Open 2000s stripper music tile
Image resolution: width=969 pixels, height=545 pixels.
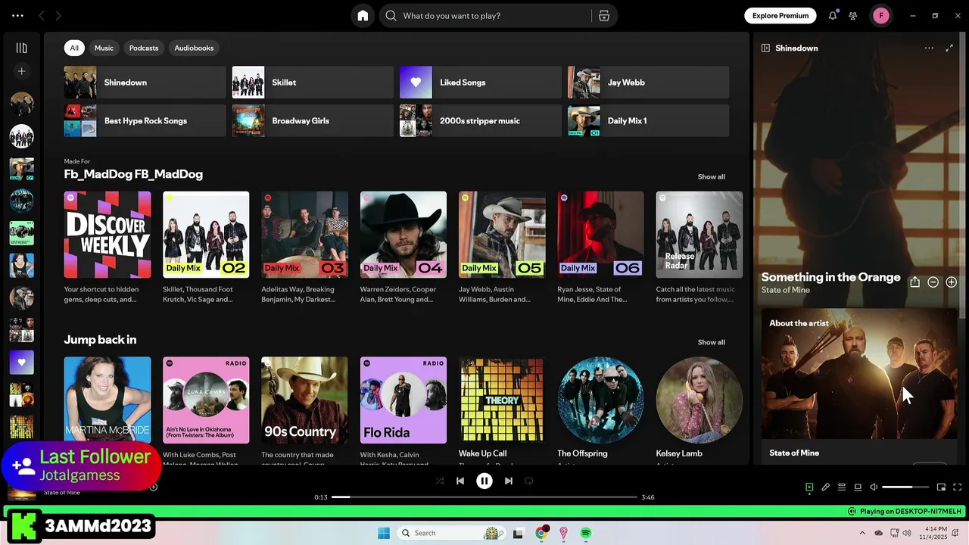coord(481,121)
